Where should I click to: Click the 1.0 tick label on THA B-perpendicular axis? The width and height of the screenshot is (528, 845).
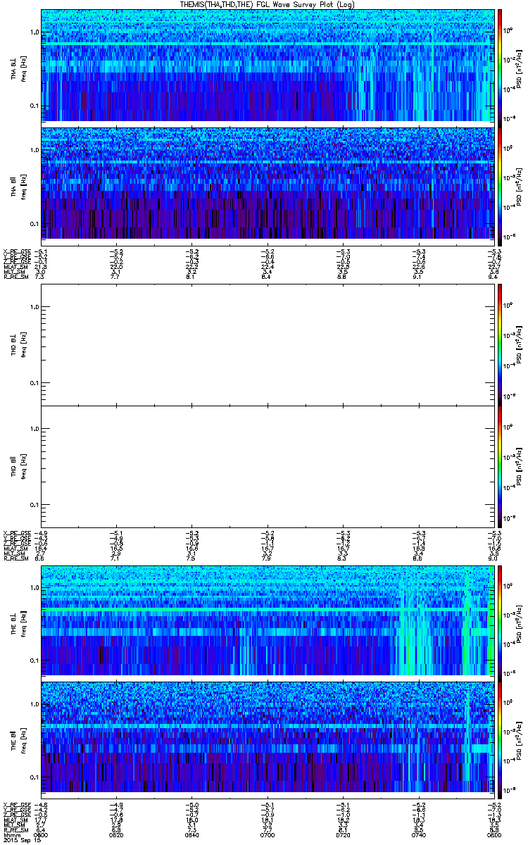coord(34,32)
